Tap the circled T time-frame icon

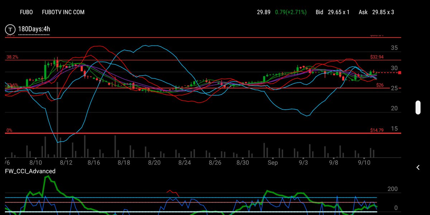pyautogui.click(x=10, y=29)
